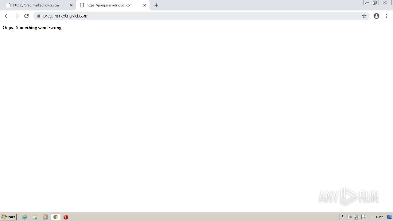Open Action Center flag icon

pyautogui.click(x=364, y=217)
